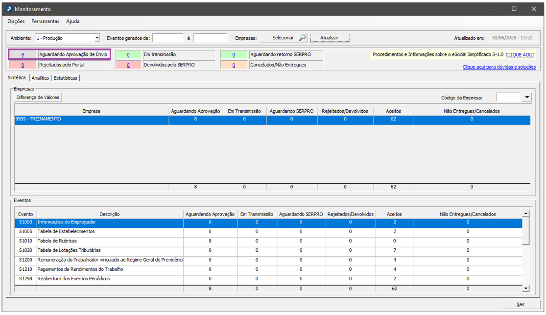Click the Descrição column header
Image resolution: width=546 pixels, height=315 pixels.
pyautogui.click(x=110, y=214)
